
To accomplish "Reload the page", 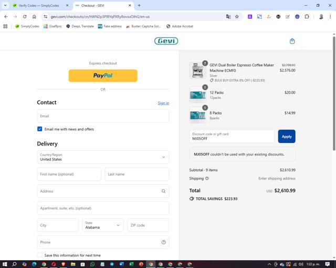I will coord(25,17).
